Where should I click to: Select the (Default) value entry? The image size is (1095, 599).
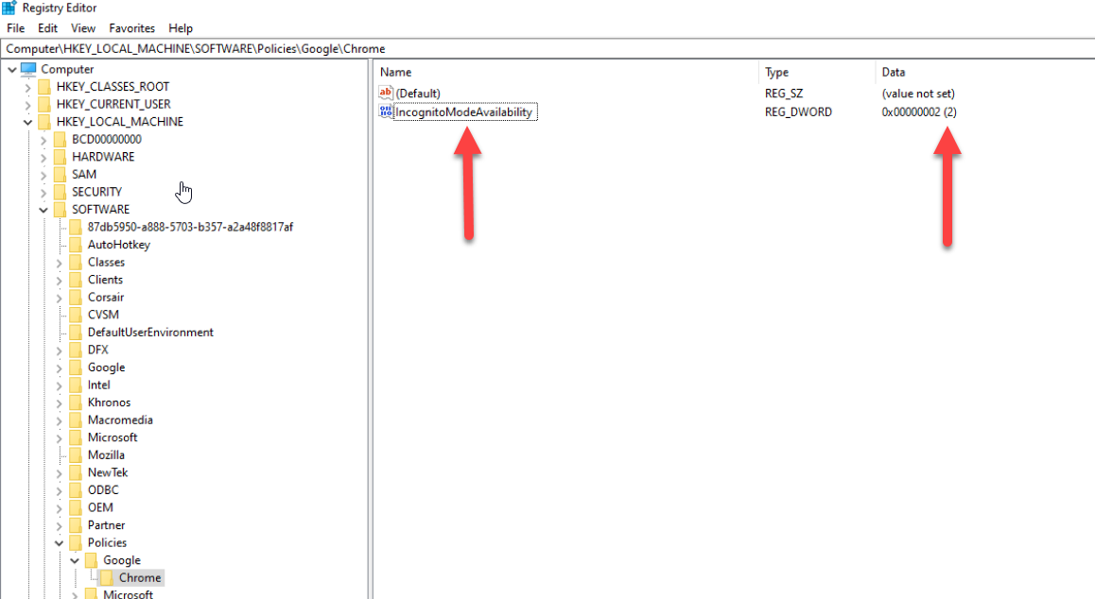(418, 93)
